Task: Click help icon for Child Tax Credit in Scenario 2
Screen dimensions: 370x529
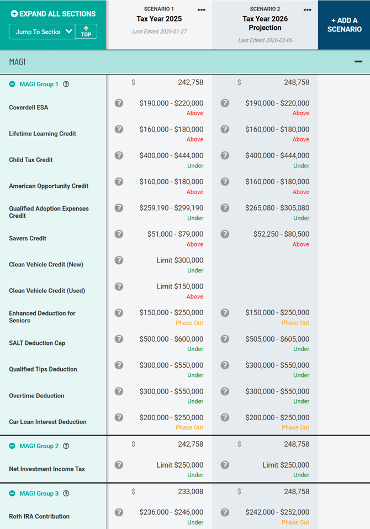Action: click(225, 155)
